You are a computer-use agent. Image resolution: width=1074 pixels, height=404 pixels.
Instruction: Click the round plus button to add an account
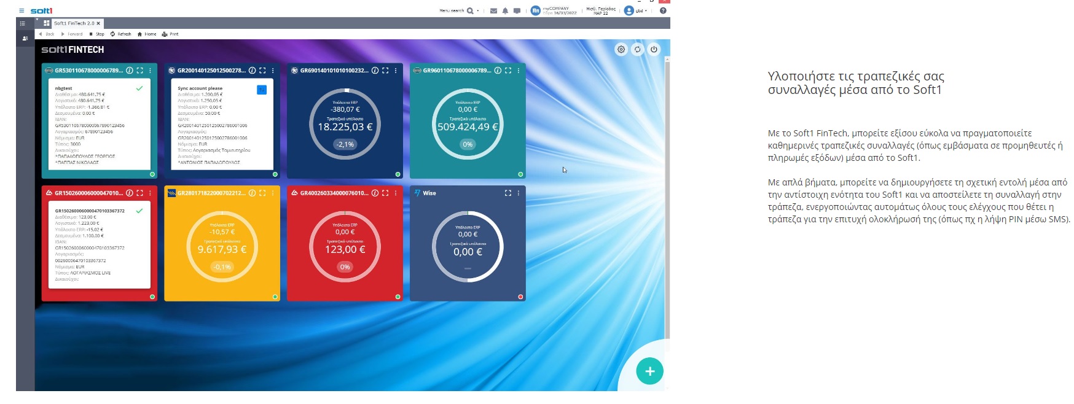point(649,371)
